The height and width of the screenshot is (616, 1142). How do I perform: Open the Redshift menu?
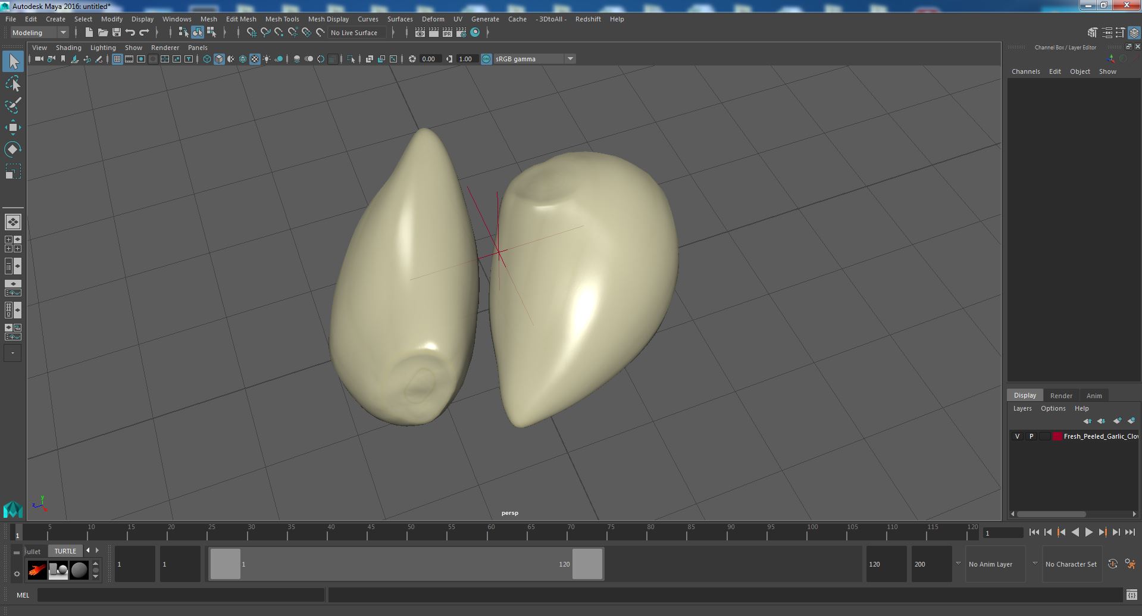588,19
